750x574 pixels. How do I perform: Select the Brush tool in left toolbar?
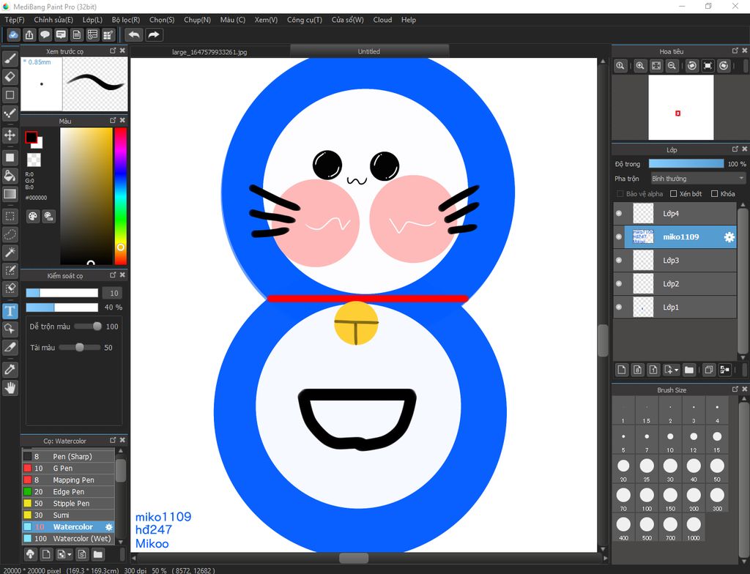pos(10,59)
